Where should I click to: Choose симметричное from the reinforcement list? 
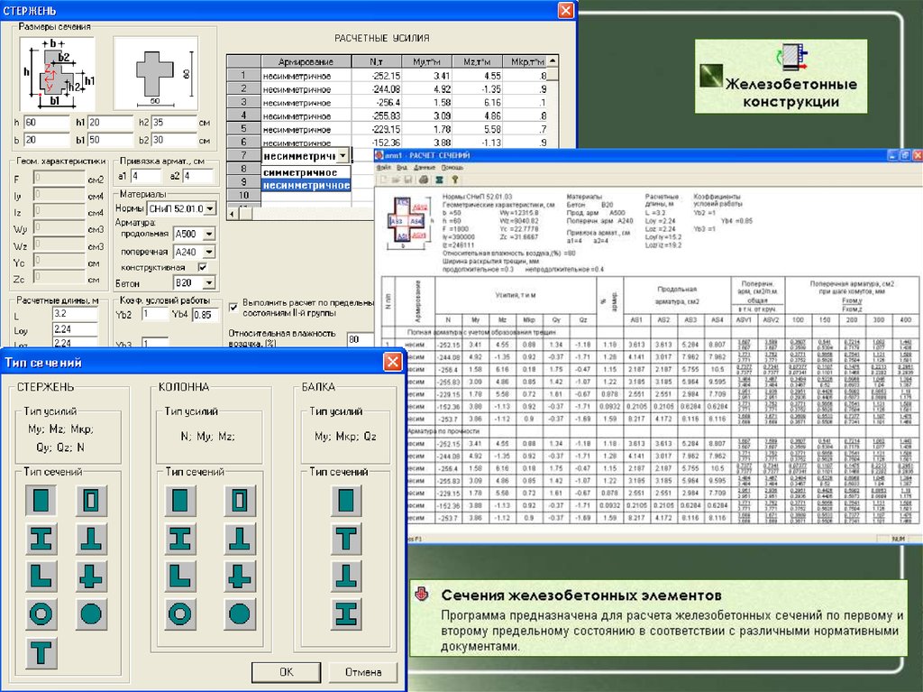[300, 171]
